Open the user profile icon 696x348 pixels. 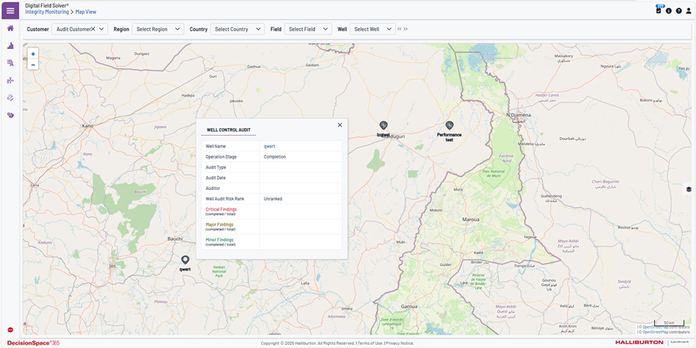[688, 10]
